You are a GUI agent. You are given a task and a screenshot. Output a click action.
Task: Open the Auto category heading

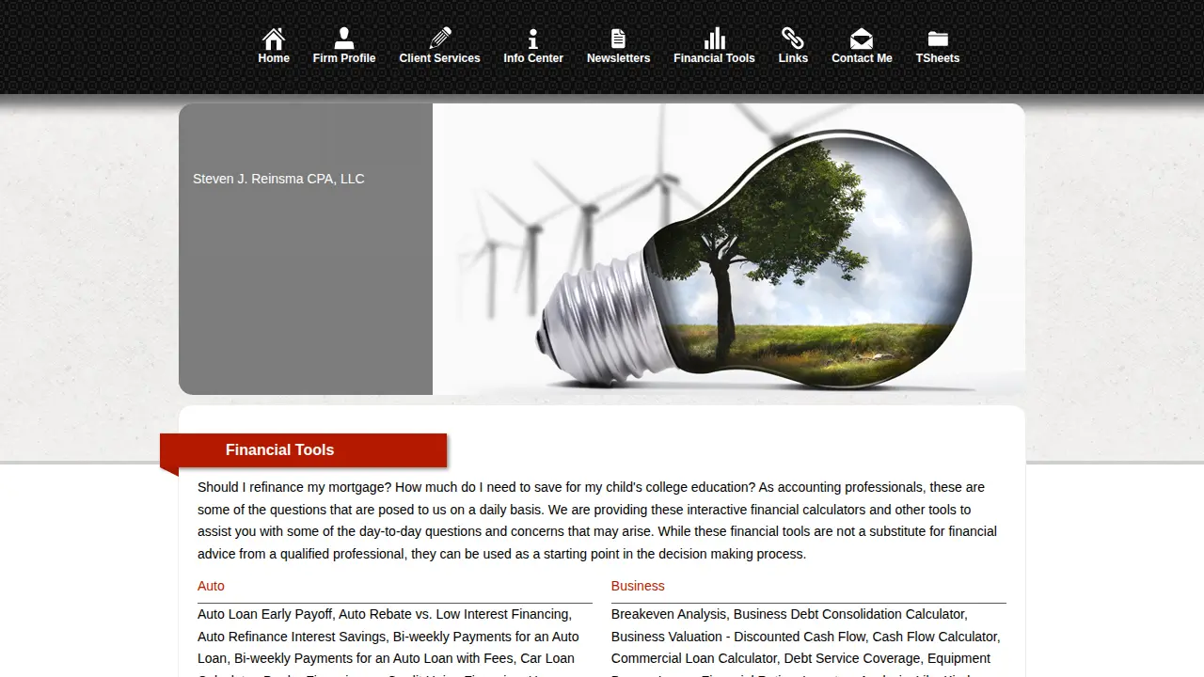click(211, 586)
